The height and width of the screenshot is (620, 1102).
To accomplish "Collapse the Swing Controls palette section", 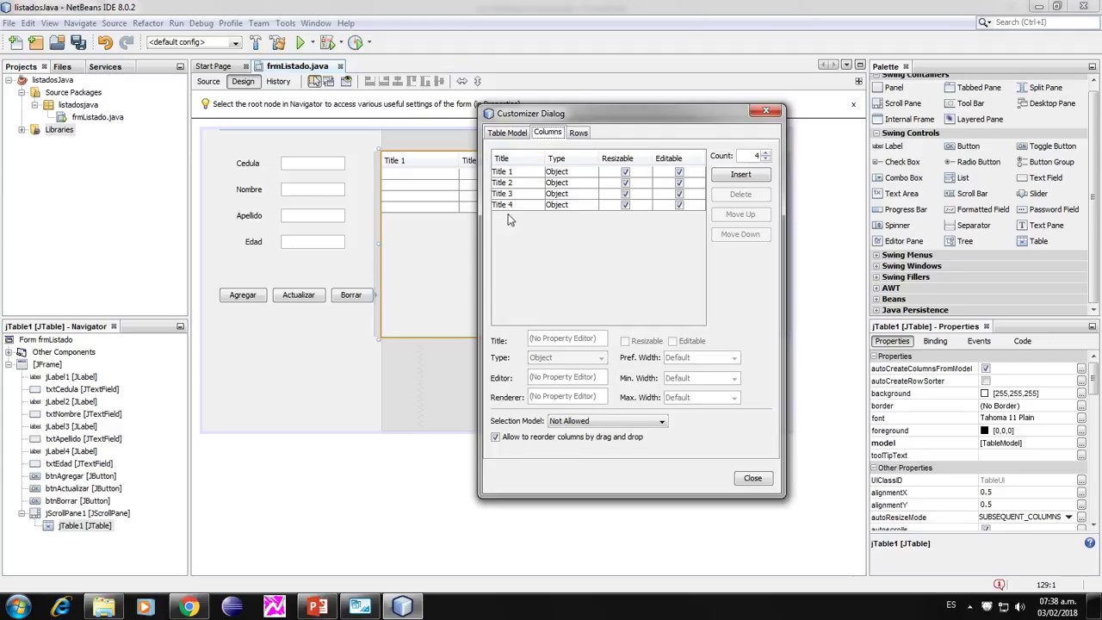I will [x=876, y=133].
